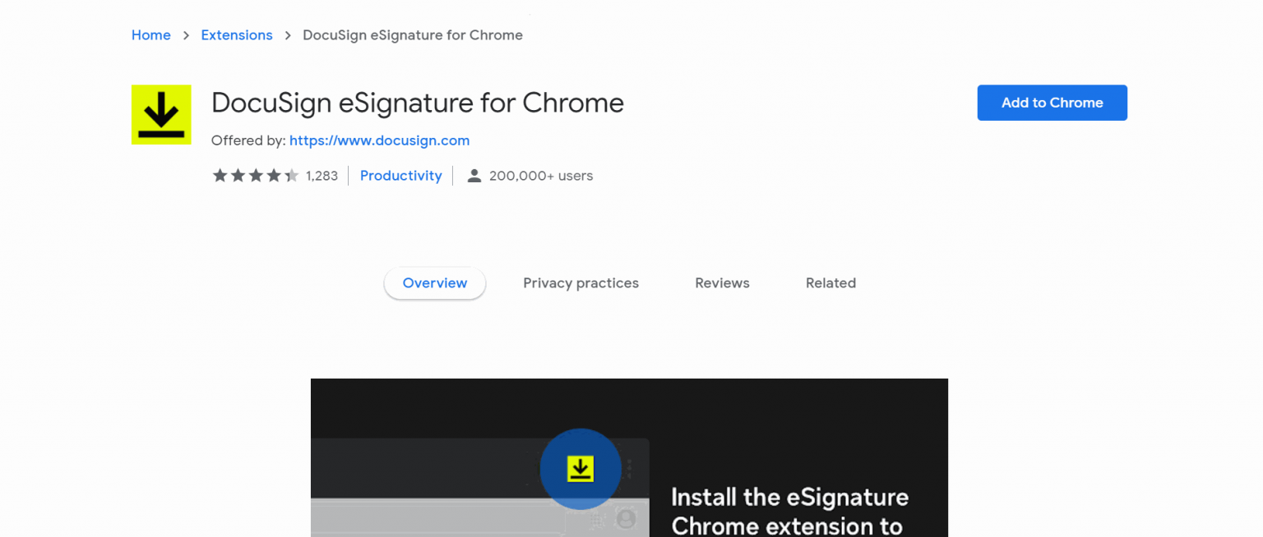Switch to the Overview tab

(434, 282)
